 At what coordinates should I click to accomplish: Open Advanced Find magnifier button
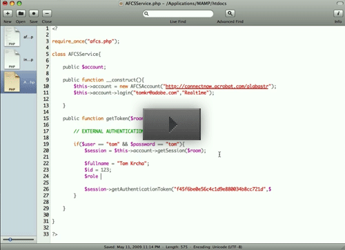point(230,13)
